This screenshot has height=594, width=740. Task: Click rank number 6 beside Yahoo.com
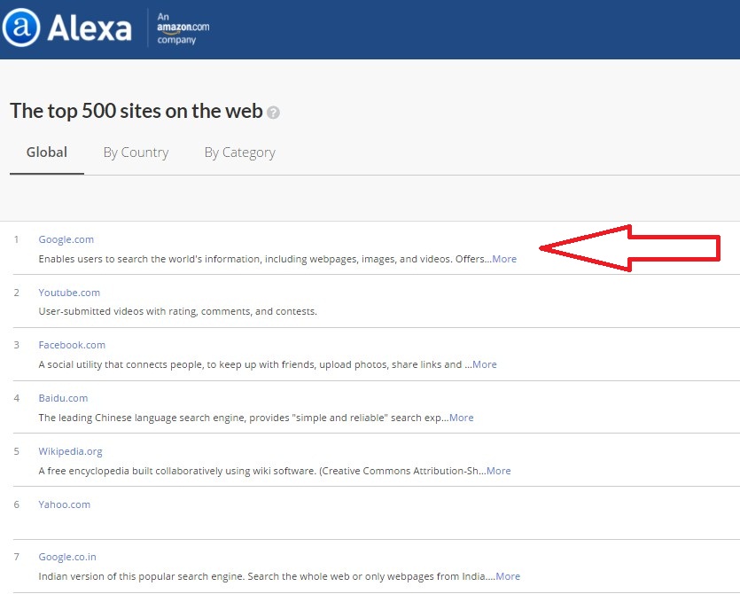point(17,504)
